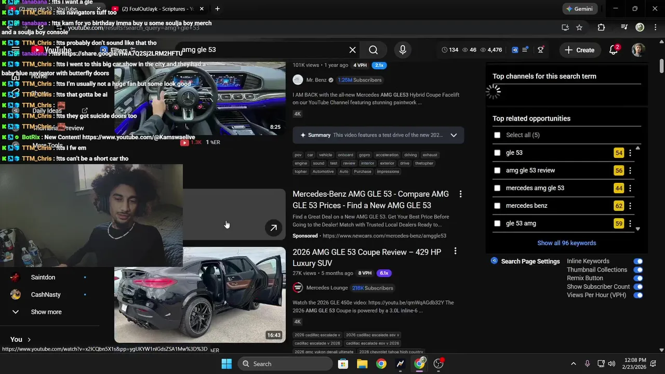Show hidden system tray icons

(x=573, y=364)
